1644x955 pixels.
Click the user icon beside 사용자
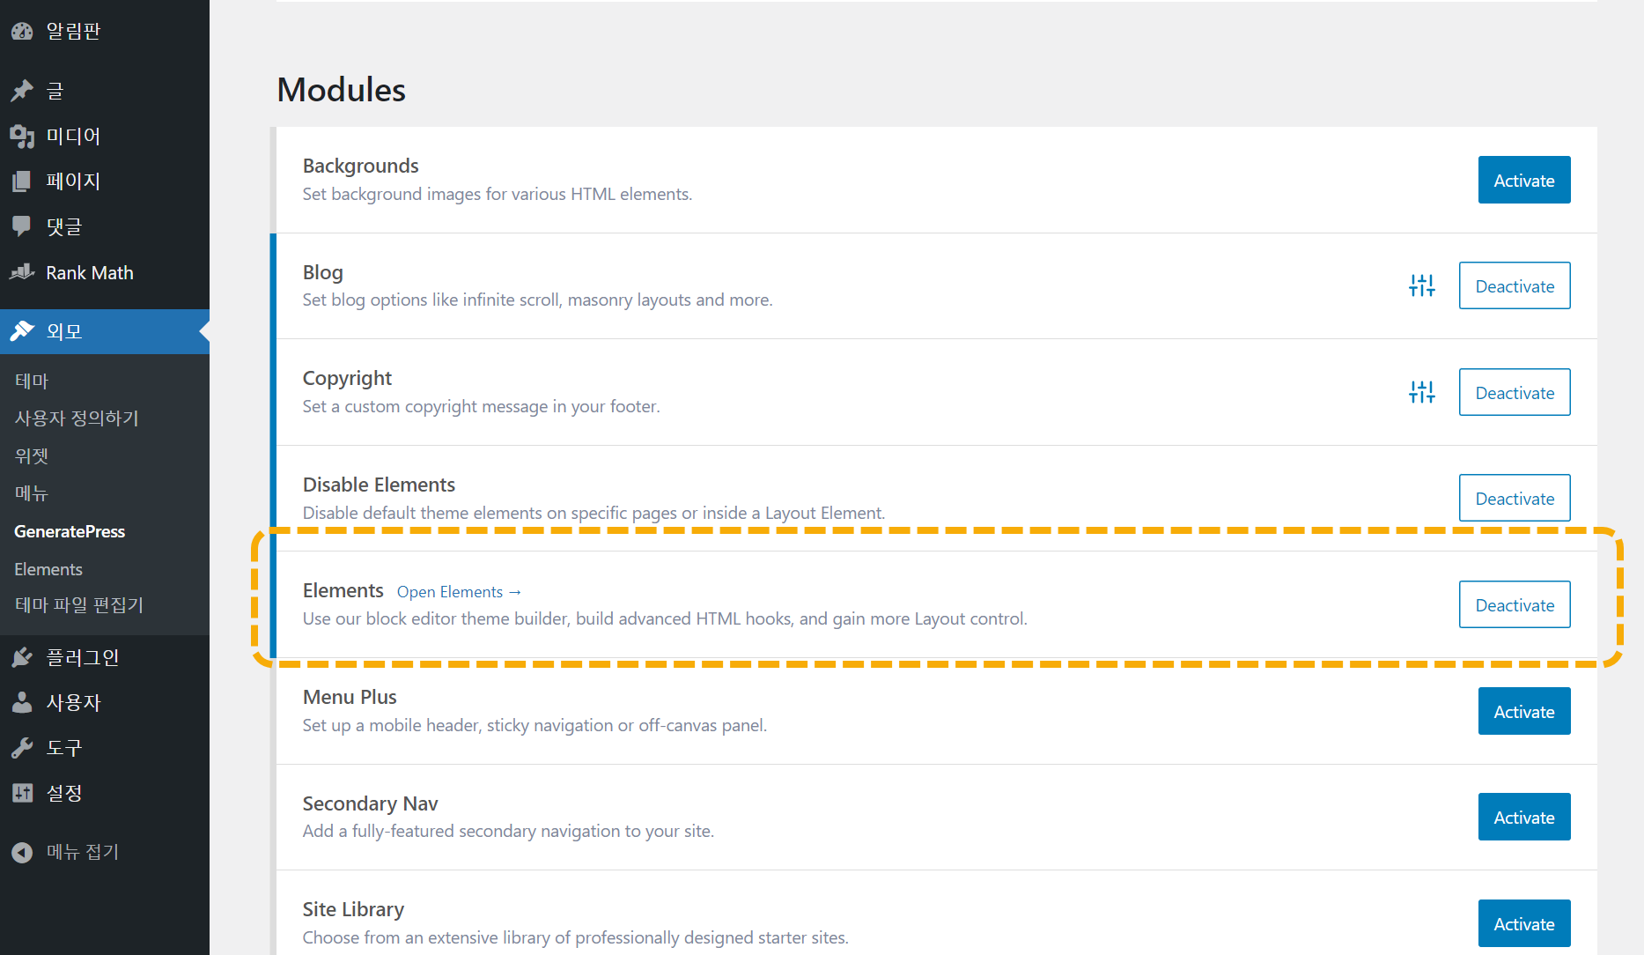(x=22, y=702)
